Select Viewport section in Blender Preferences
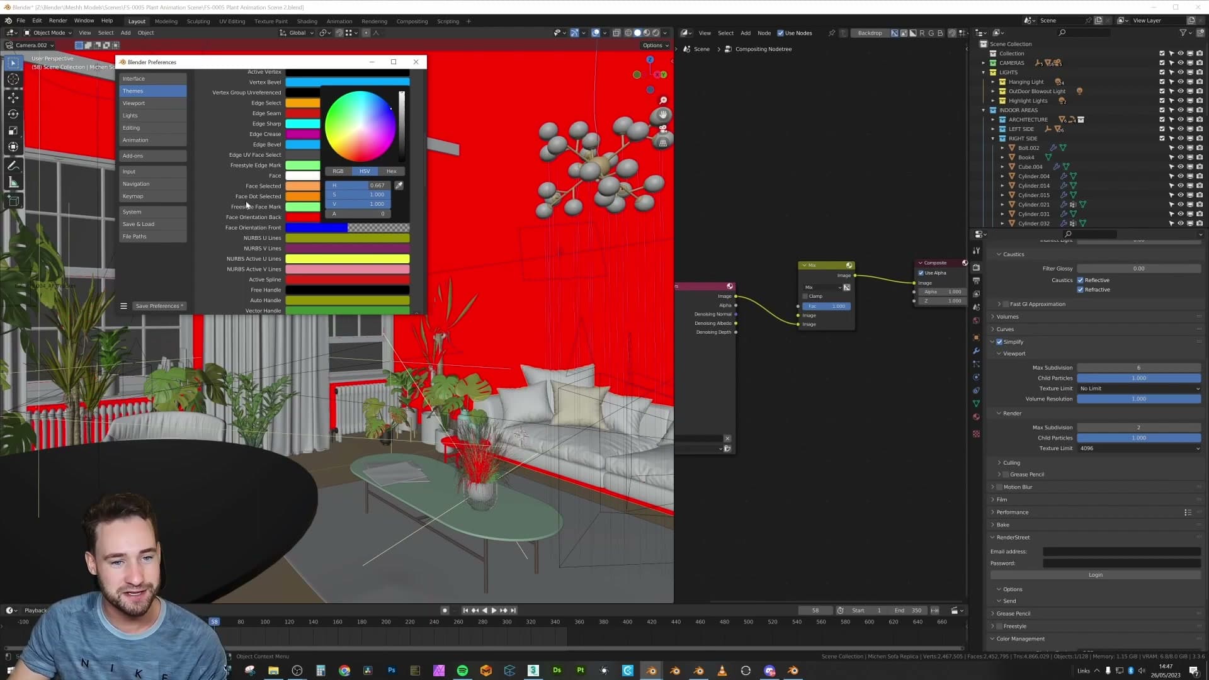 (x=153, y=103)
